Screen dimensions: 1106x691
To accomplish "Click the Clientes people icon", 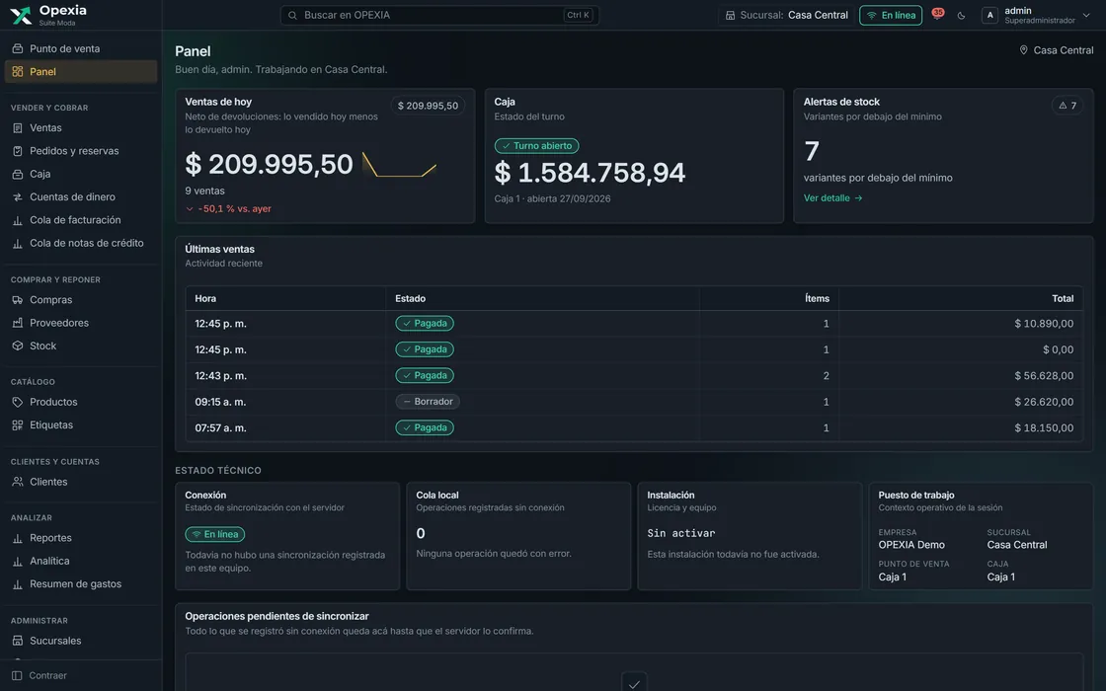I will 18,482.
